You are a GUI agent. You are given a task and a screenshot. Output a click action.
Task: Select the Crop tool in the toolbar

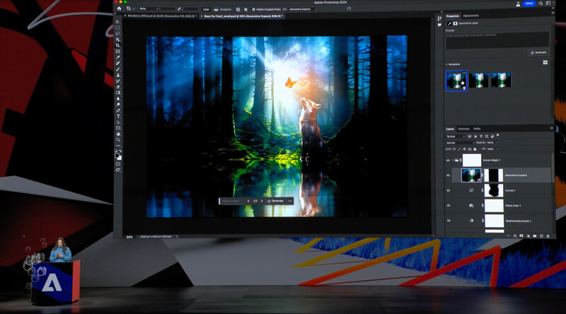pyautogui.click(x=117, y=45)
